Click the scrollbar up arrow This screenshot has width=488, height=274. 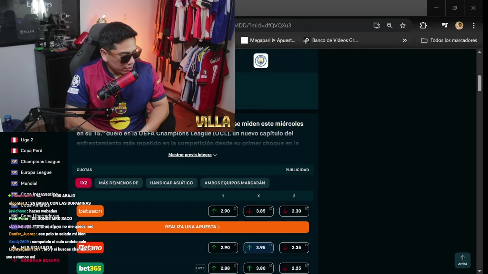(479, 52)
